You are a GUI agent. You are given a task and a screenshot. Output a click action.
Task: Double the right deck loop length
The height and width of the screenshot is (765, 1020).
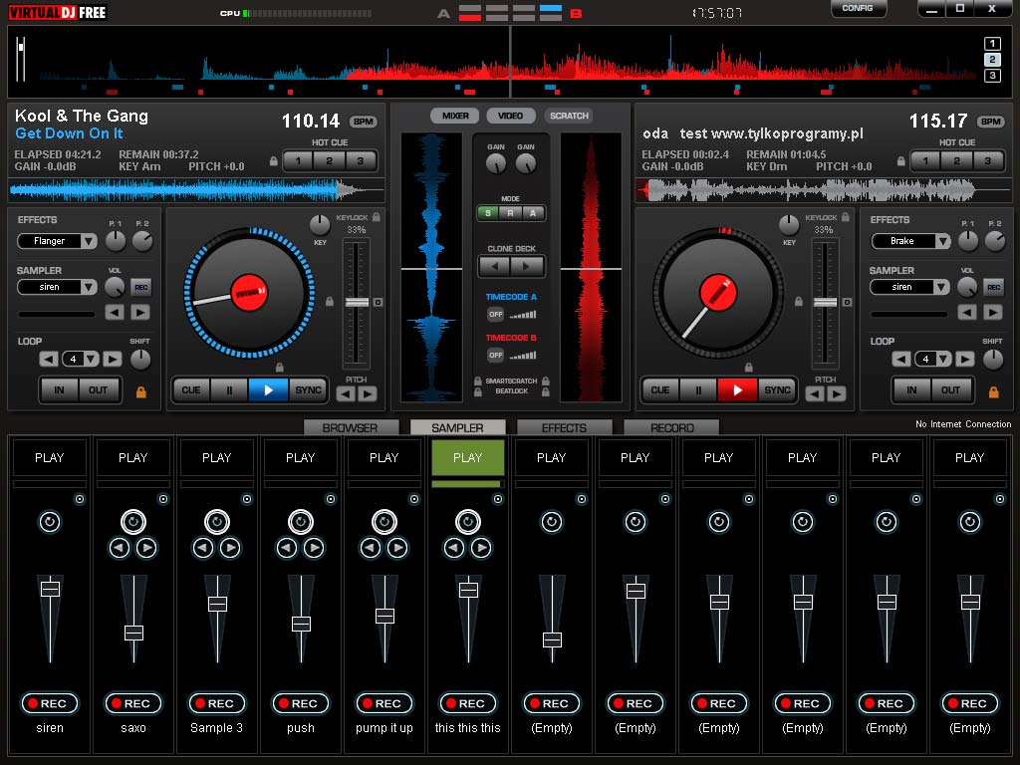pyautogui.click(x=964, y=359)
